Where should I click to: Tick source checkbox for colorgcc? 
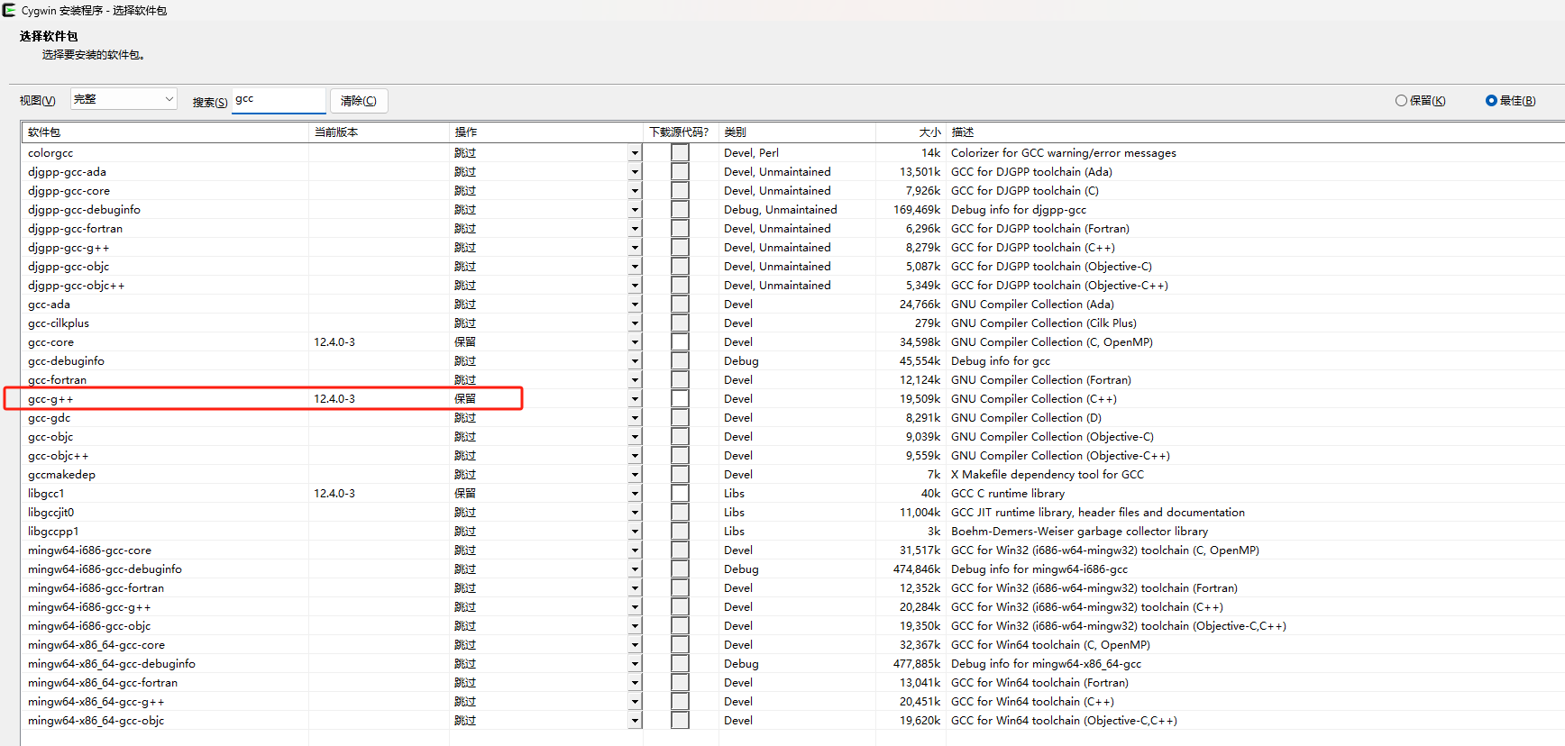(x=680, y=153)
